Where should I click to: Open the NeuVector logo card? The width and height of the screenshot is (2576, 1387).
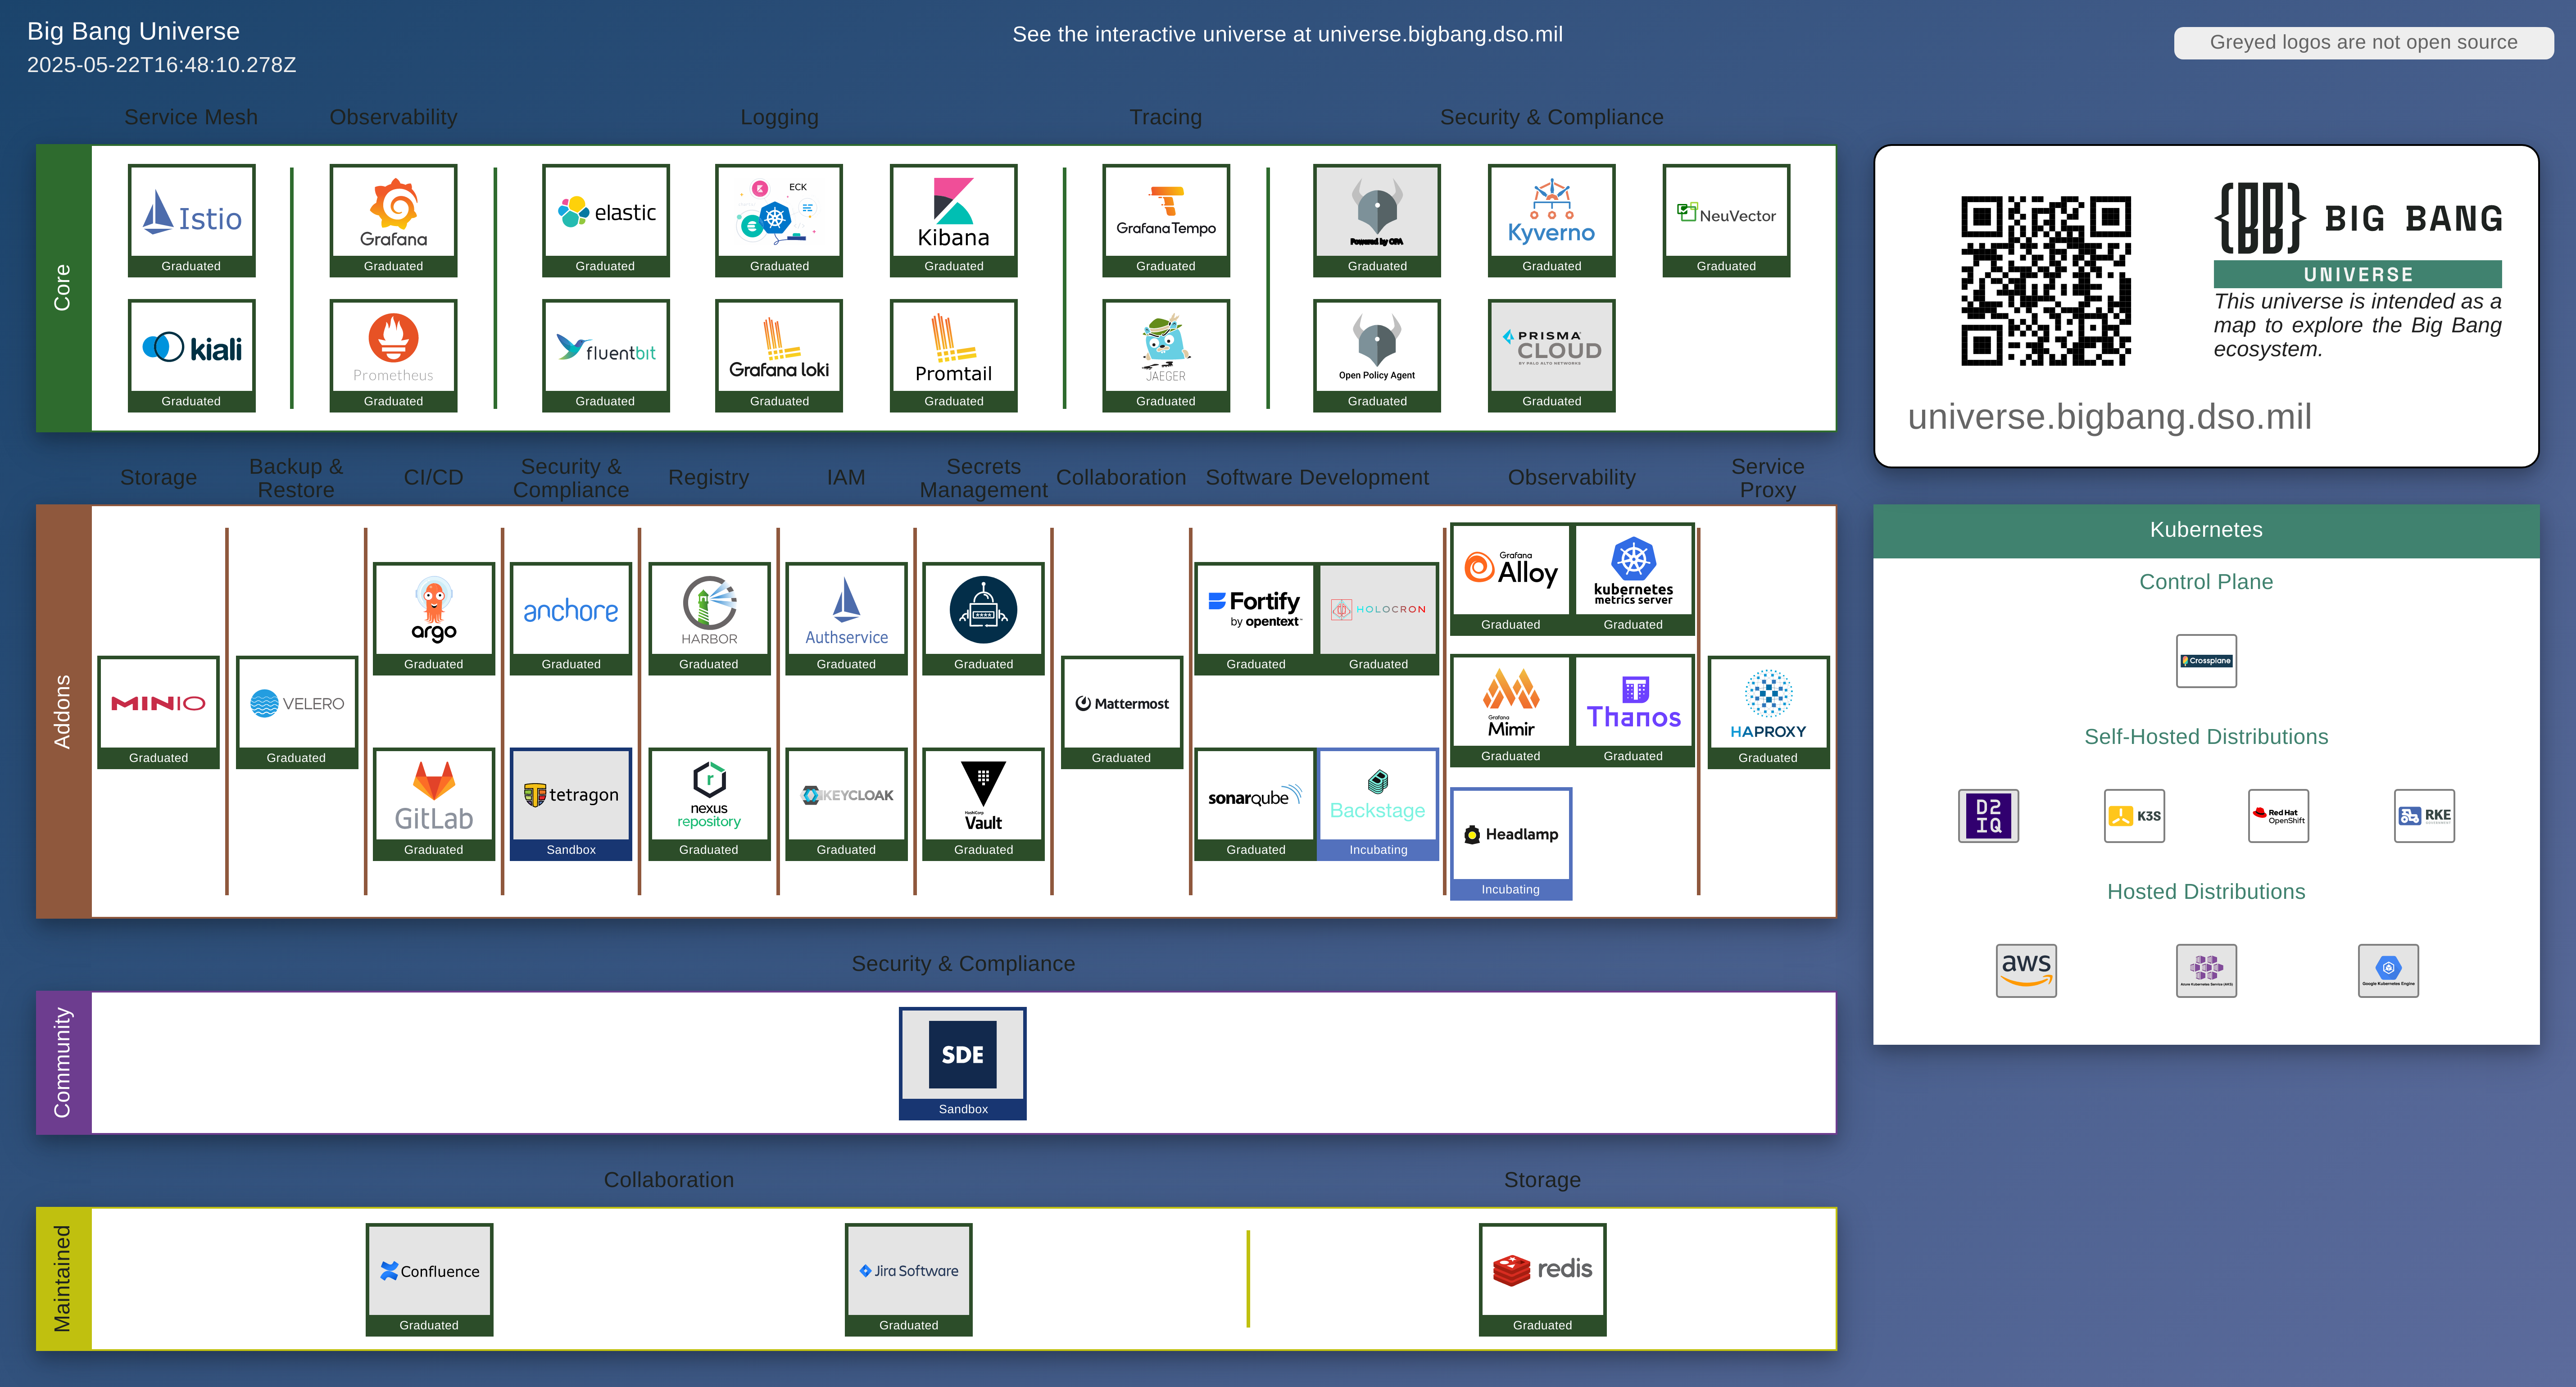point(1726,220)
